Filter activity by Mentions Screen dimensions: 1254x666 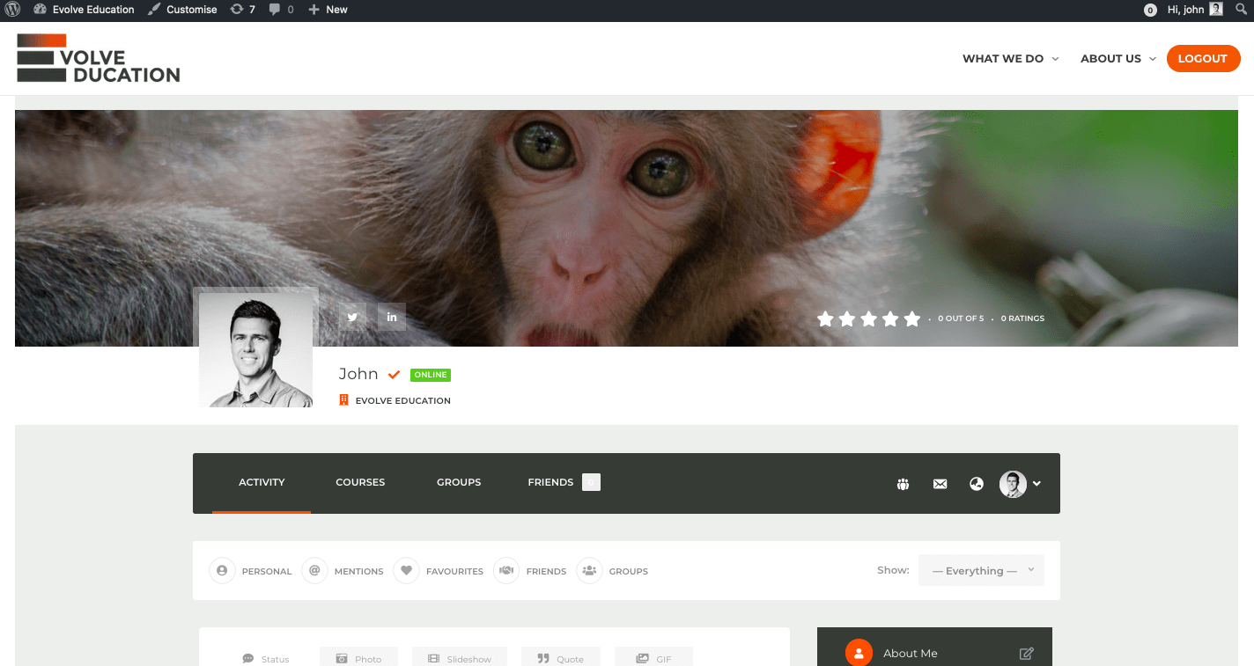point(343,571)
